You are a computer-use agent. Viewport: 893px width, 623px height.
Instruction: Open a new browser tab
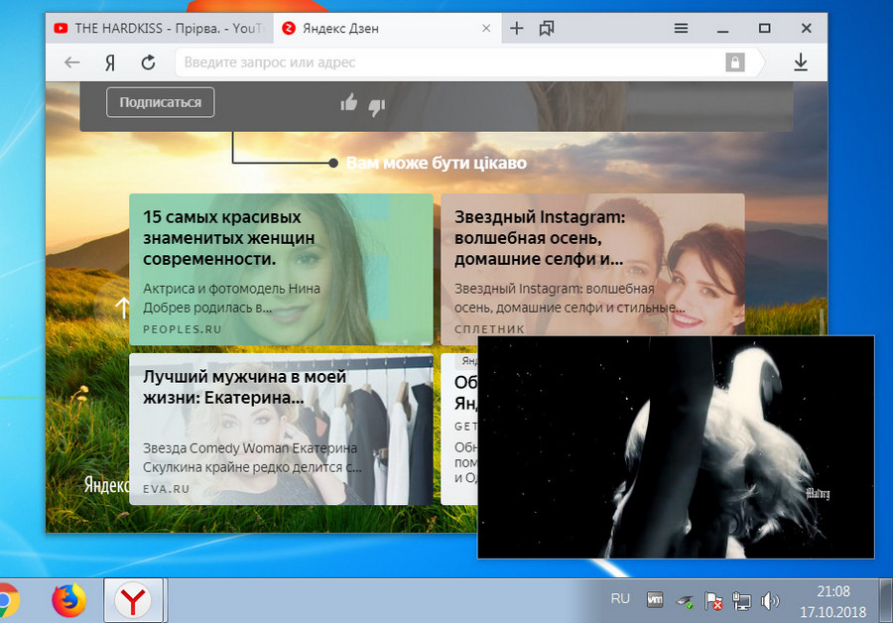pos(517,28)
